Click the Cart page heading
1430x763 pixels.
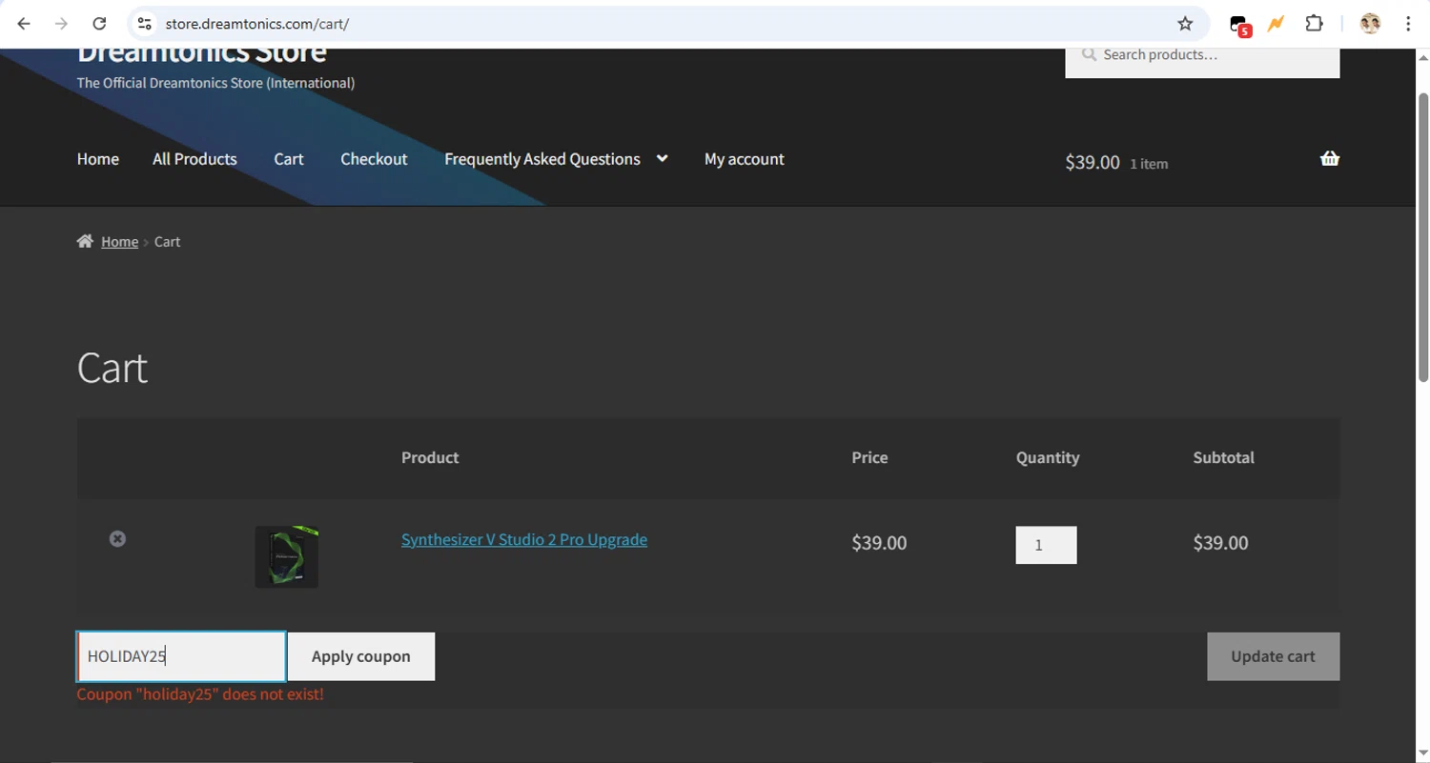112,368
